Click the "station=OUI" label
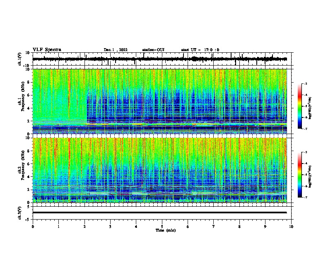 pos(153,50)
